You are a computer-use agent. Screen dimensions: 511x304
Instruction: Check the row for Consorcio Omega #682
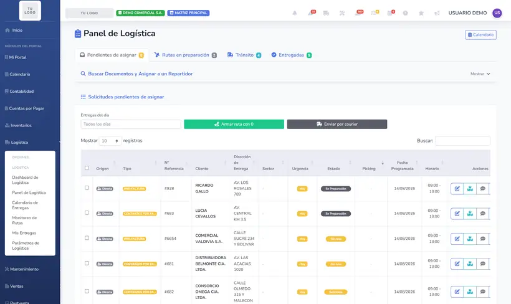click(87, 292)
